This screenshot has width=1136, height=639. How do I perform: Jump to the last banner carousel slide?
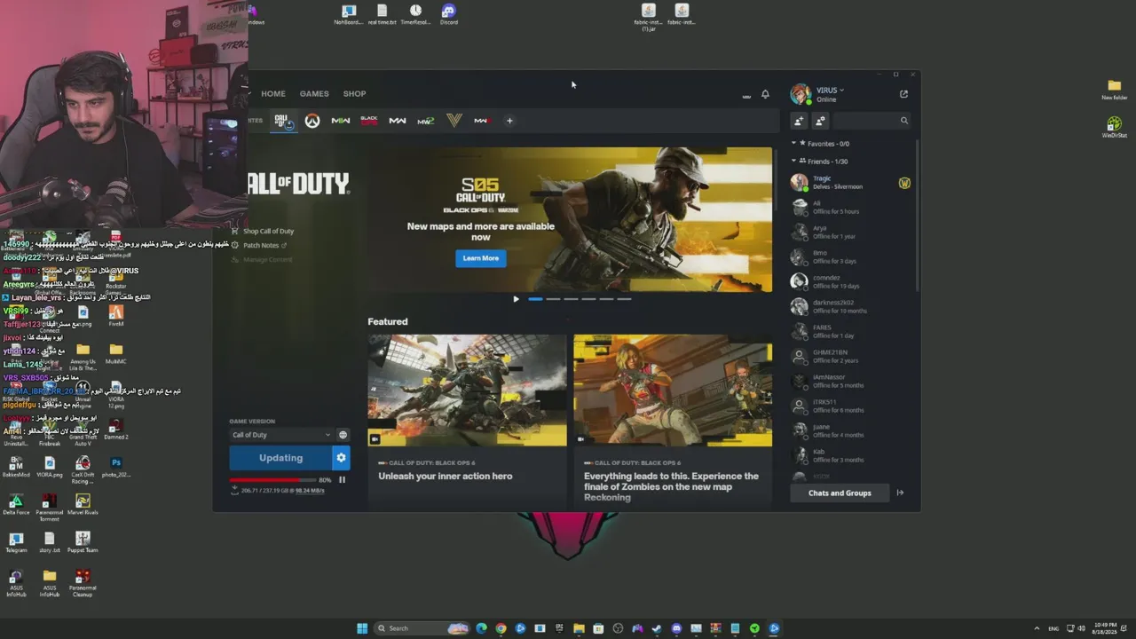(x=624, y=299)
